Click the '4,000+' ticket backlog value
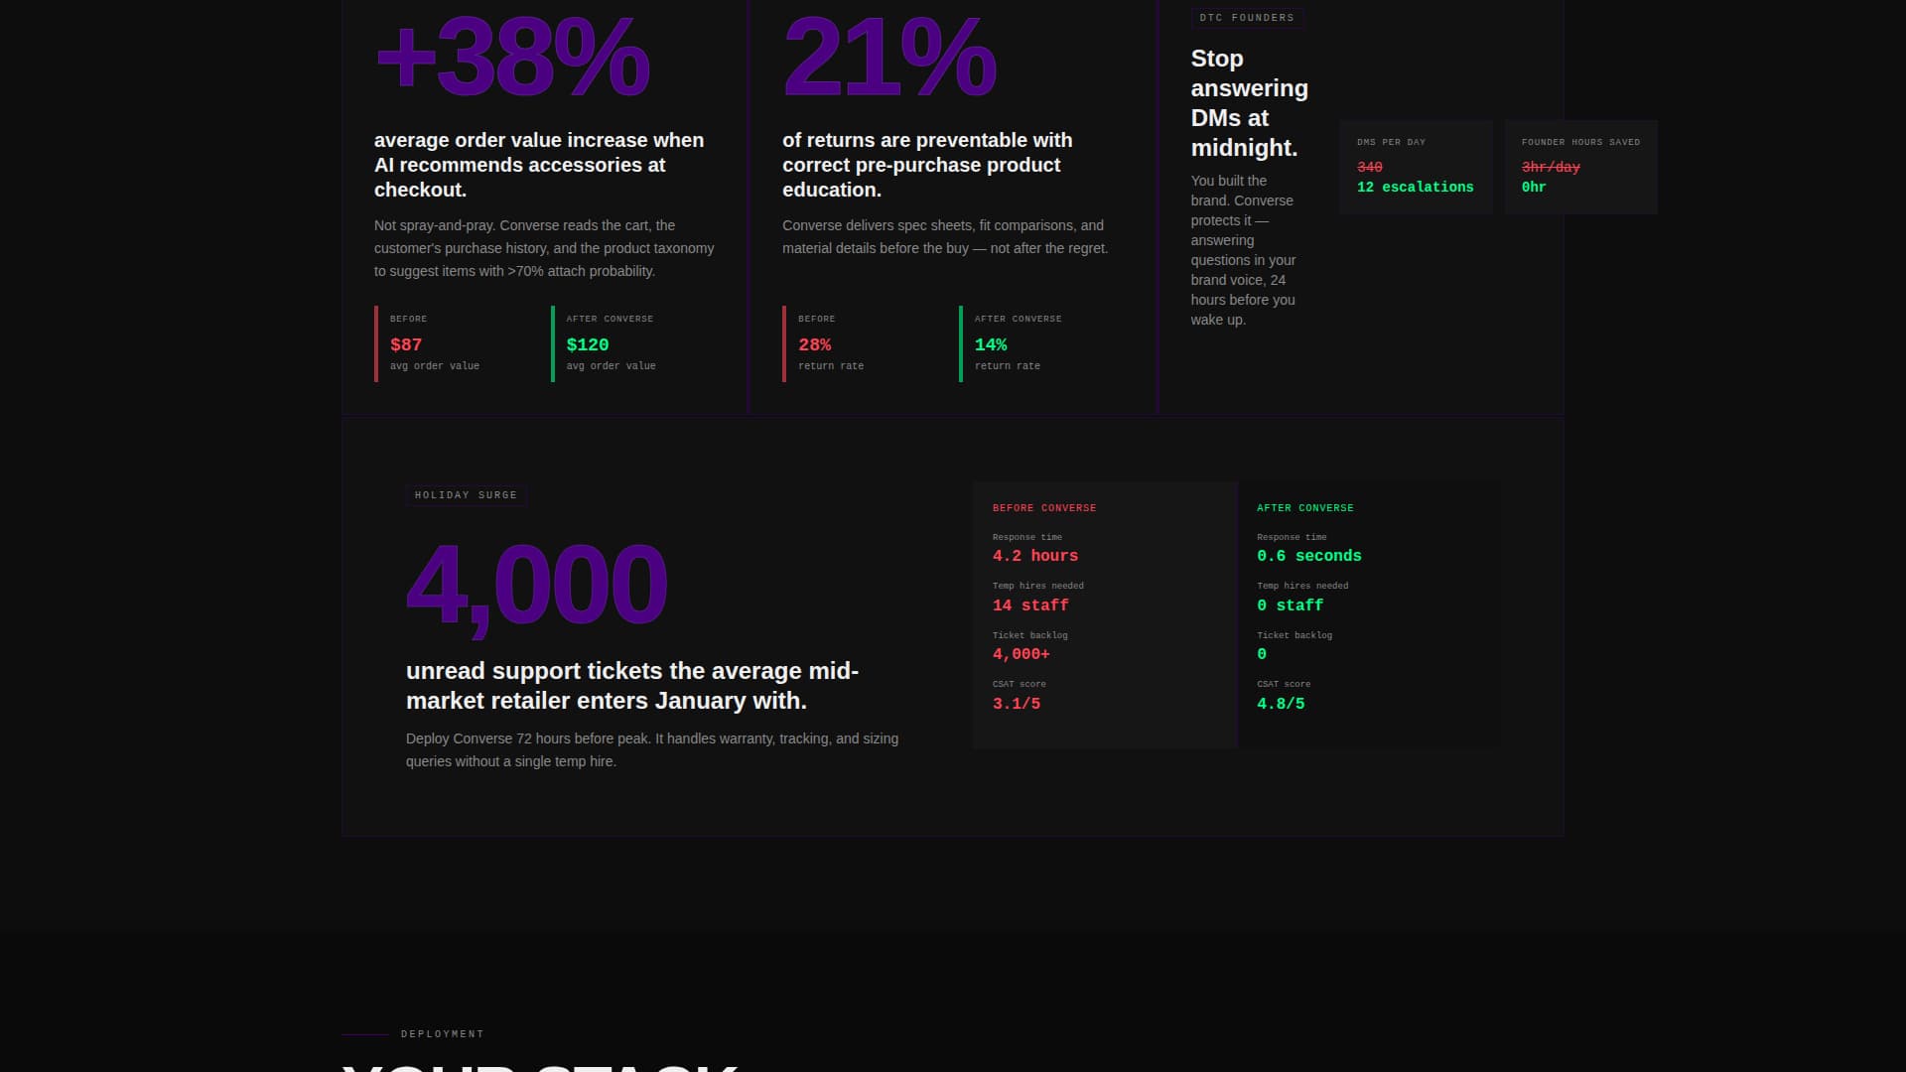The image size is (1906, 1072). [x=1021, y=654]
